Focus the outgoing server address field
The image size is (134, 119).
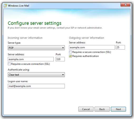point(92,47)
